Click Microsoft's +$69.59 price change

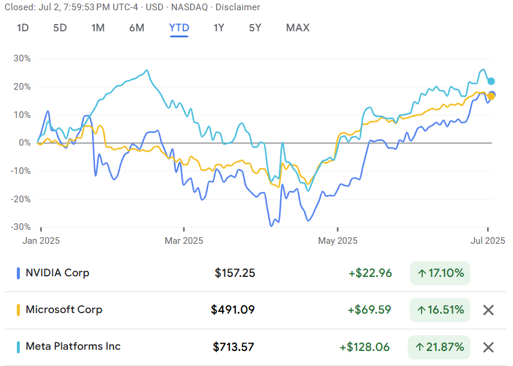(369, 310)
